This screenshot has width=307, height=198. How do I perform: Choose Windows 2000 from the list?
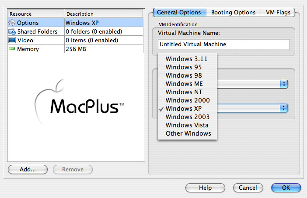coord(187,100)
